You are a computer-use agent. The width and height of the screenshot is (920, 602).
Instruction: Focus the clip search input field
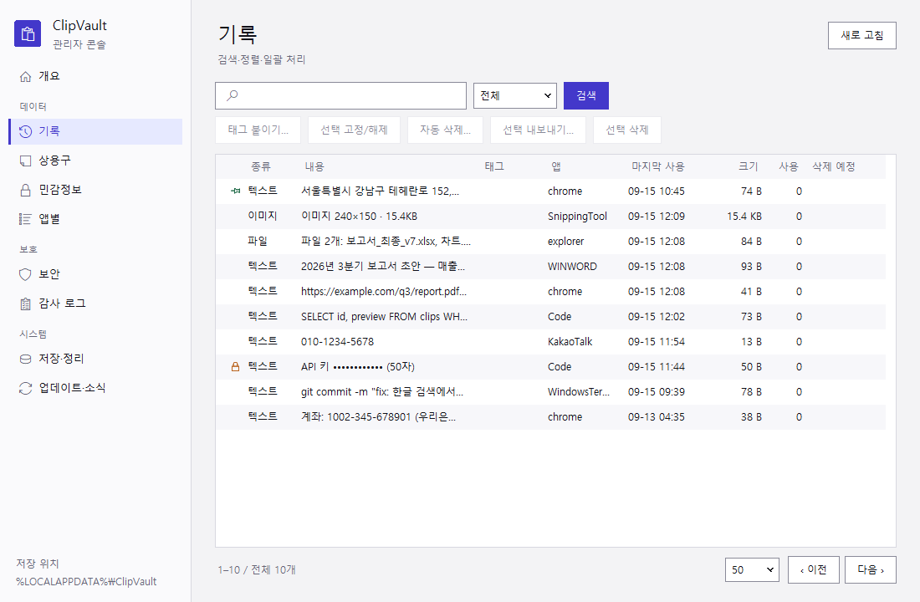pos(341,95)
